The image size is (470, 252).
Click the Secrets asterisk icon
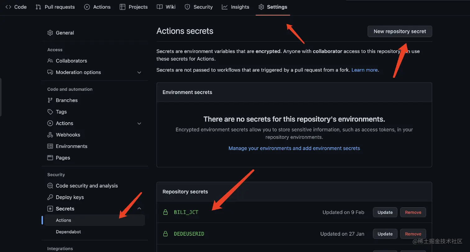pyautogui.click(x=50, y=208)
